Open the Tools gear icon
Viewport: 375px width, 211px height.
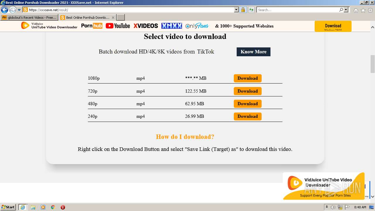(370, 10)
